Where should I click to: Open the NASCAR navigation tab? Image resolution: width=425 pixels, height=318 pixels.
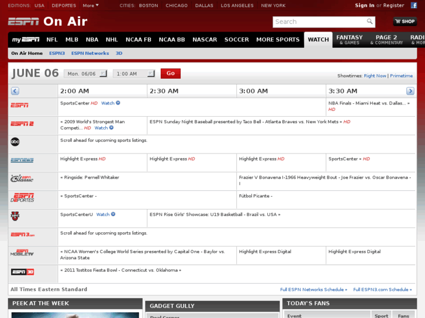coord(205,40)
